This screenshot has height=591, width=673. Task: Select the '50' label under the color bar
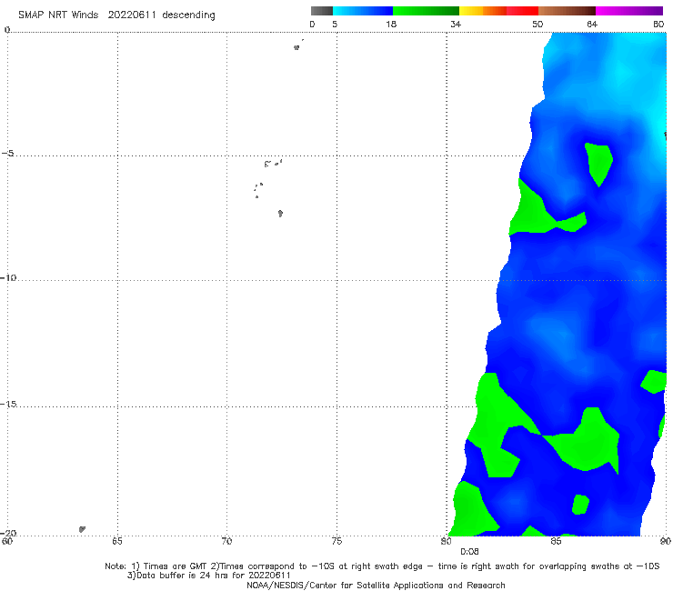pyautogui.click(x=537, y=25)
